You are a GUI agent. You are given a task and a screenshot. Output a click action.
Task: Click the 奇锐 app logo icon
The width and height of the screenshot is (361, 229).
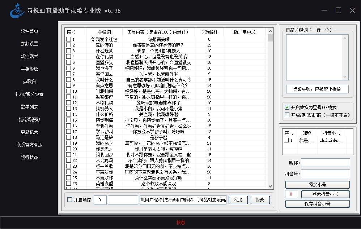click(x=17, y=10)
